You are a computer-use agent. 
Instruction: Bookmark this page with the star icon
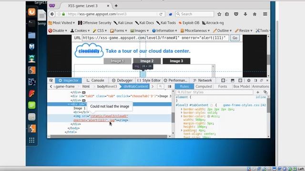click(219, 14)
